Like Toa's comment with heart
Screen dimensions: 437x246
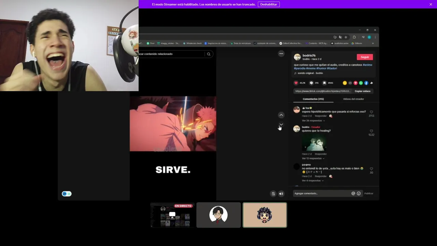pos(371,112)
